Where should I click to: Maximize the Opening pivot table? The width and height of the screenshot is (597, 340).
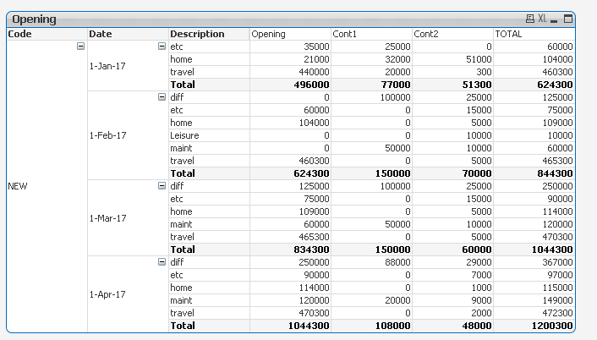(567, 19)
